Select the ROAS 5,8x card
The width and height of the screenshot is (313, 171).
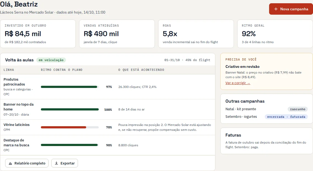(196, 34)
